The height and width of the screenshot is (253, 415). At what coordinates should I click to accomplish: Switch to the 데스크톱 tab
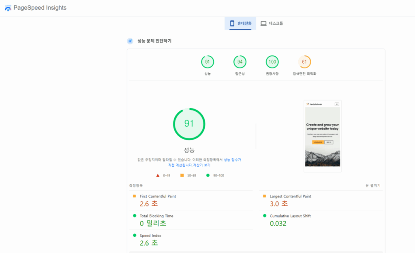tap(272, 23)
